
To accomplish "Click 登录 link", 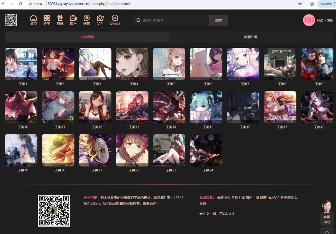I will 320,20.
